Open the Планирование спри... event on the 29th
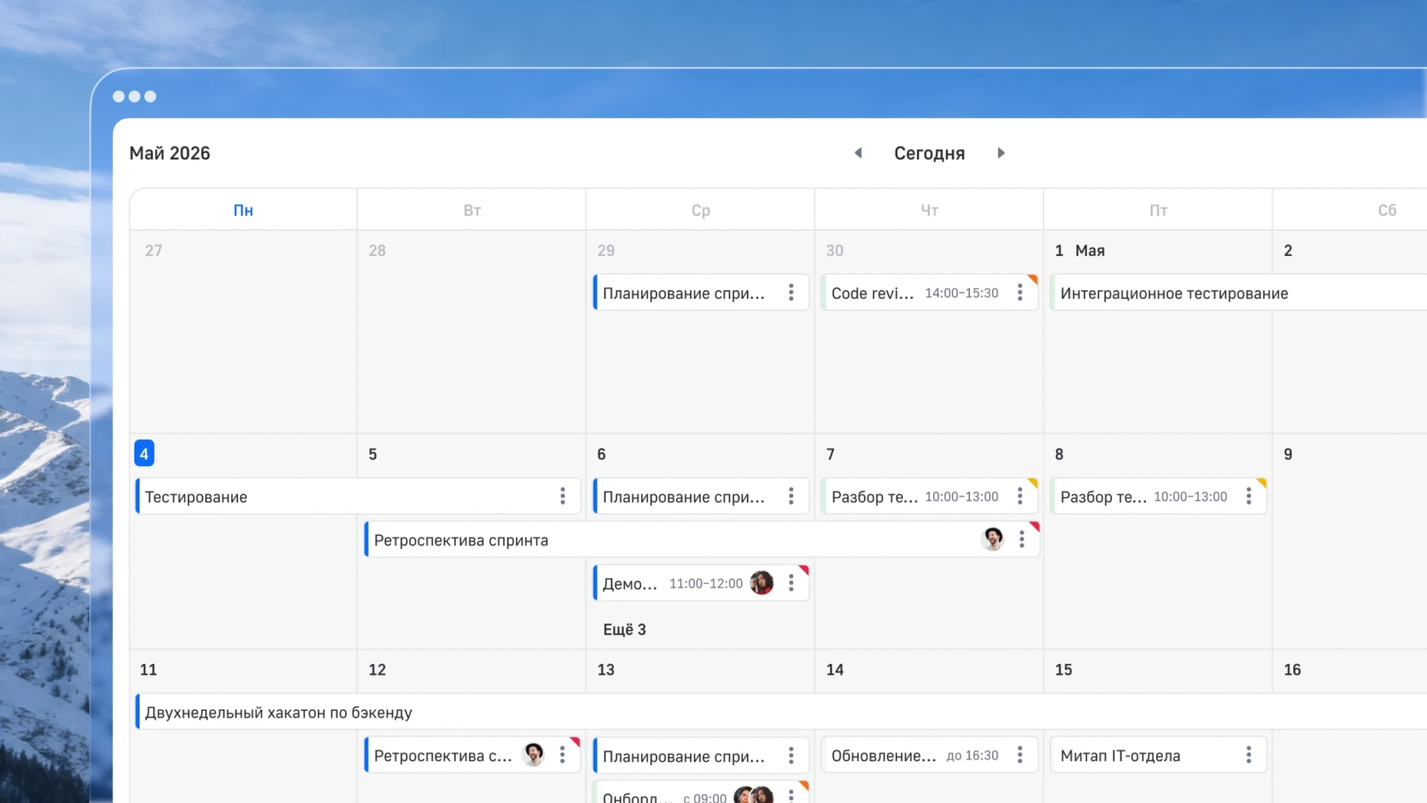Screen dimensions: 1427x803 point(701,292)
